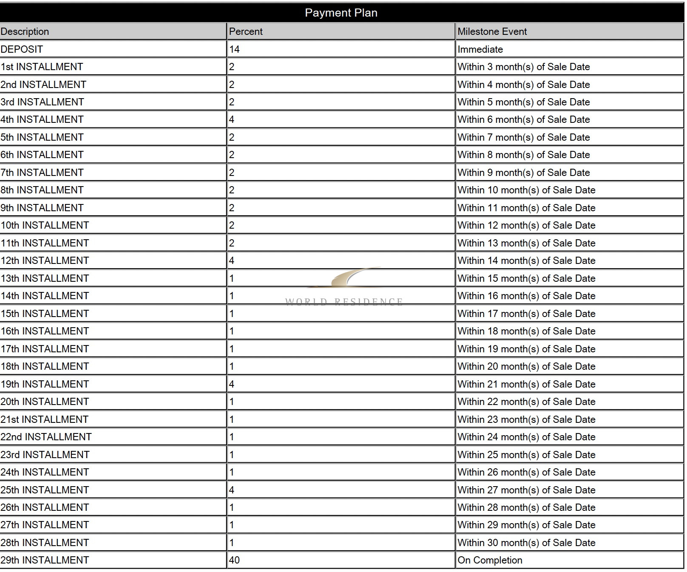Click the 14 percent deposit cell
Viewport: 687px width, 572px height.
pyautogui.click(x=341, y=49)
